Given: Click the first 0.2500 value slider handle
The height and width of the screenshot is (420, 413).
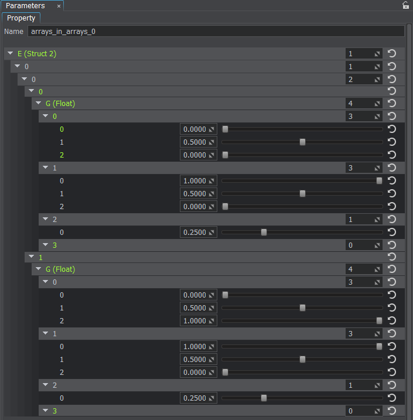Looking at the screenshot, I should [x=264, y=232].
